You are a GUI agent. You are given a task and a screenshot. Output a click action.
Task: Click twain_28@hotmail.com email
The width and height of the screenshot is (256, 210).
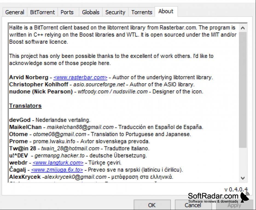(x=70, y=149)
